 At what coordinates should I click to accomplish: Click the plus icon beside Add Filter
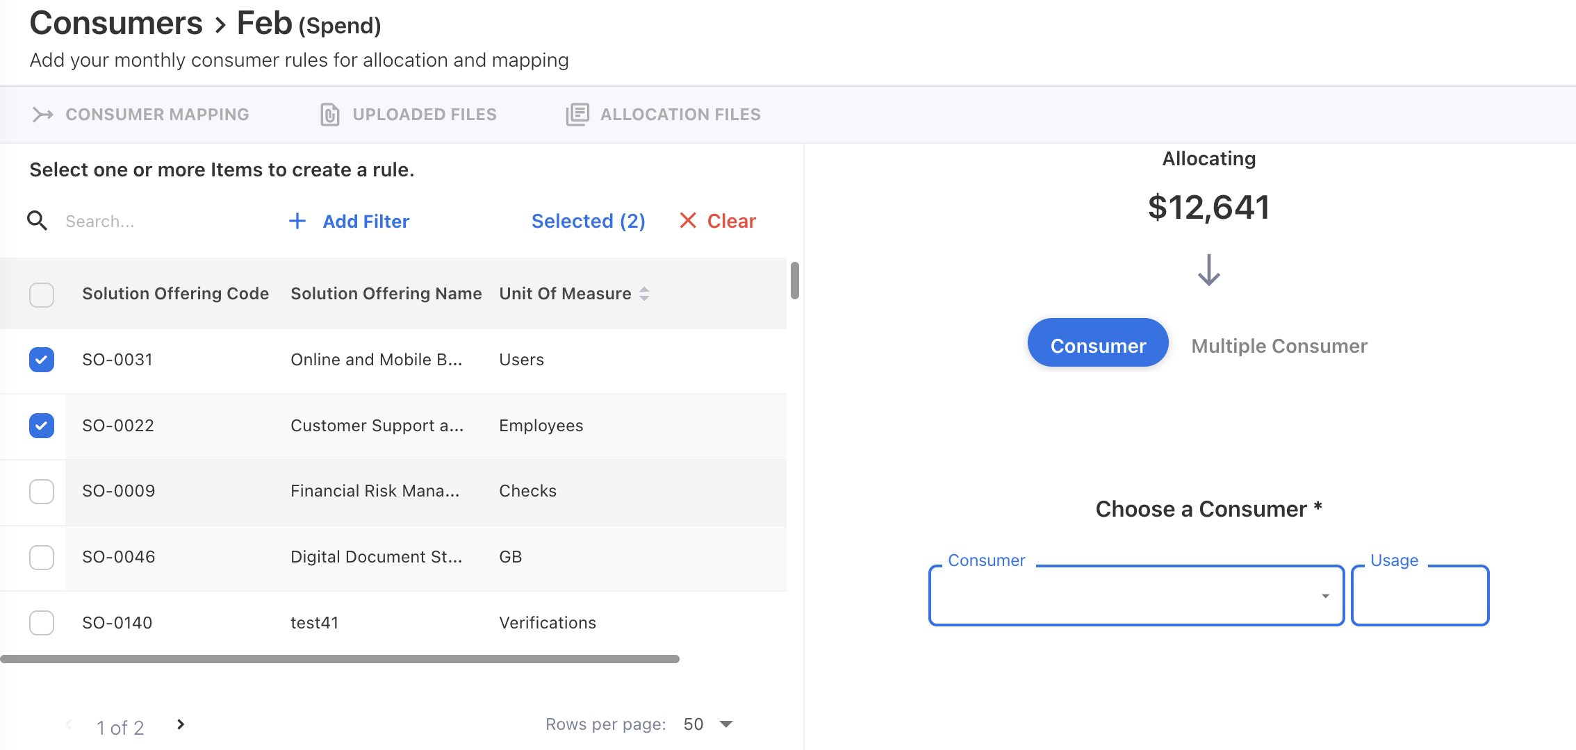297,221
